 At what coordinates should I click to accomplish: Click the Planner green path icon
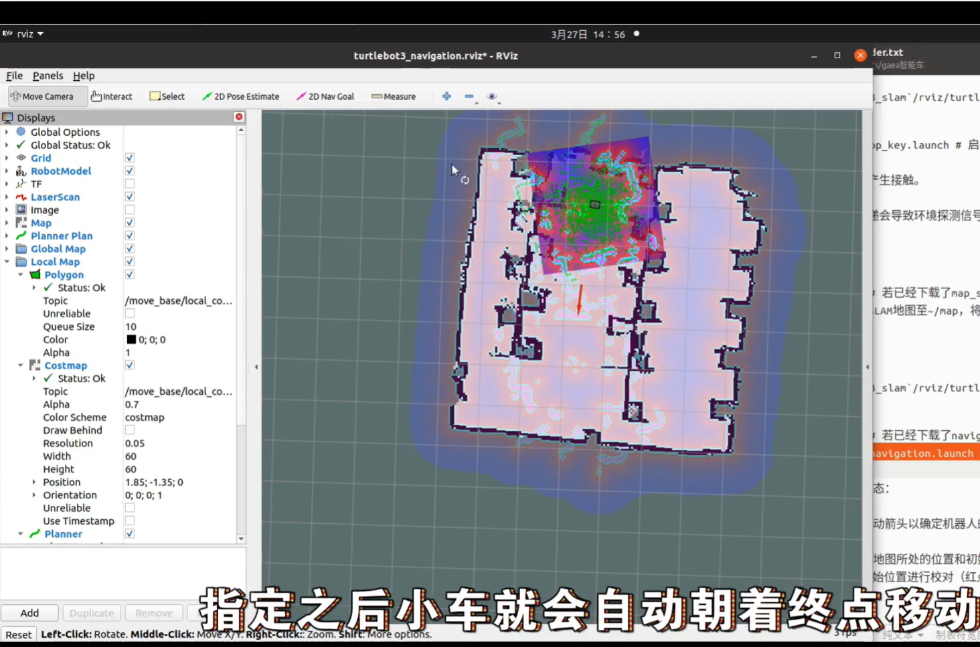35,534
